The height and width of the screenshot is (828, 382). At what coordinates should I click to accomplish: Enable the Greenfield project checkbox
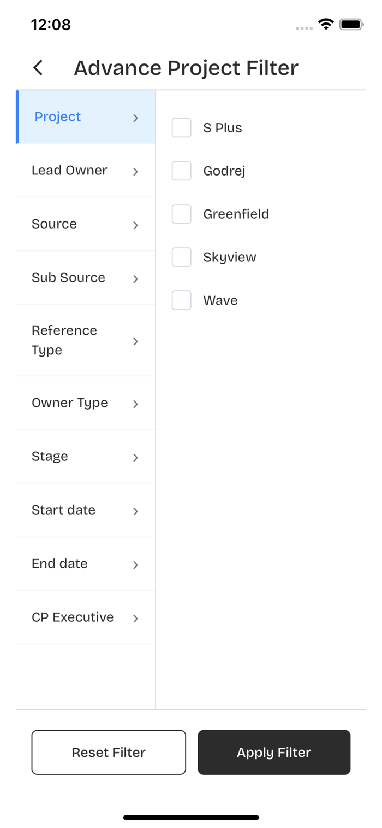coord(182,214)
